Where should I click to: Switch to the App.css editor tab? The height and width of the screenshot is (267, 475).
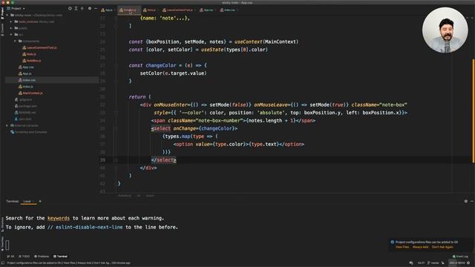206,10
